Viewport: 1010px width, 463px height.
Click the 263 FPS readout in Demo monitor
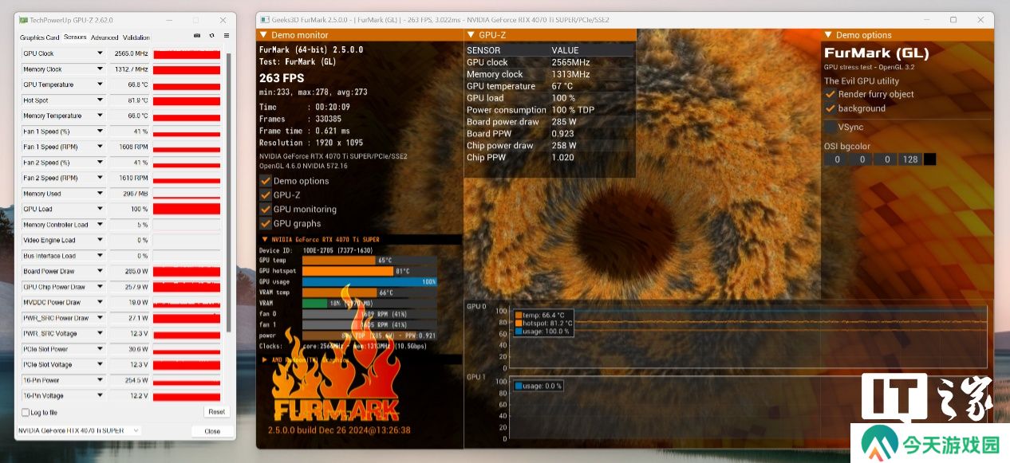pos(282,78)
